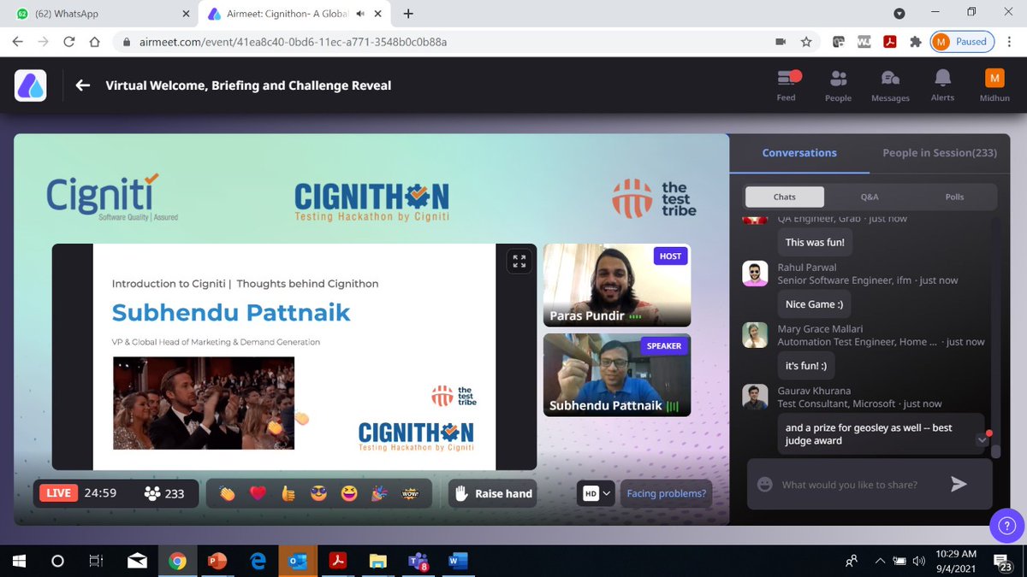Screen dimensions: 1027x577
Task: Click the Paused profile button in Chrome
Action: 962,42
